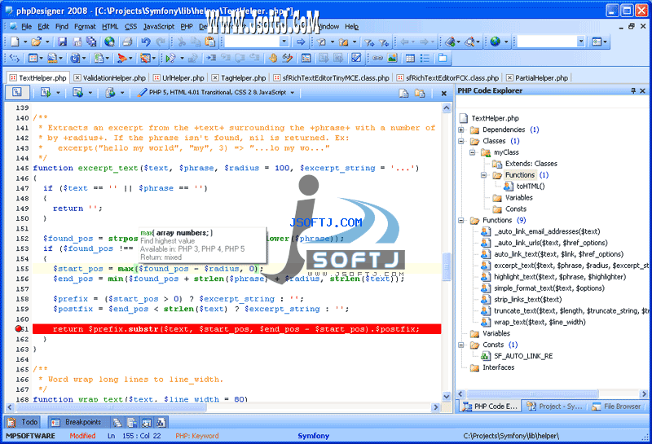652x444 pixels.
Task: Select strip_links_text function in tree
Action: [x=527, y=299]
